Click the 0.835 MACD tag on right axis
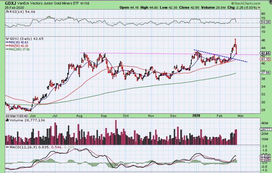 pyautogui.click(x=265, y=156)
